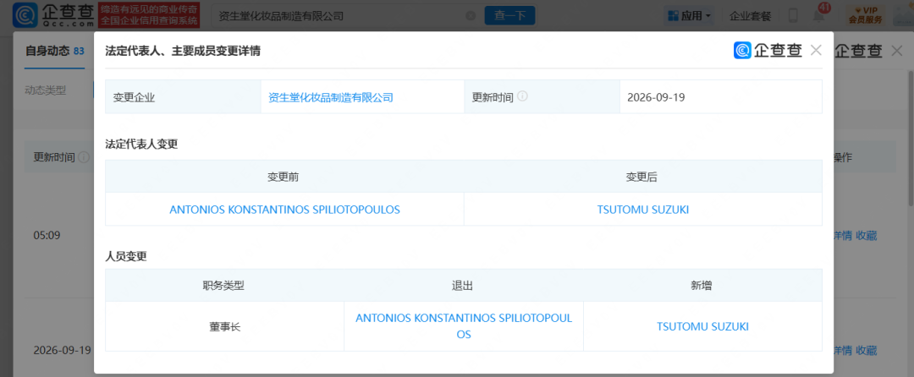
Task: Click the 法定代表人变更 section heading
Action: pos(141,145)
